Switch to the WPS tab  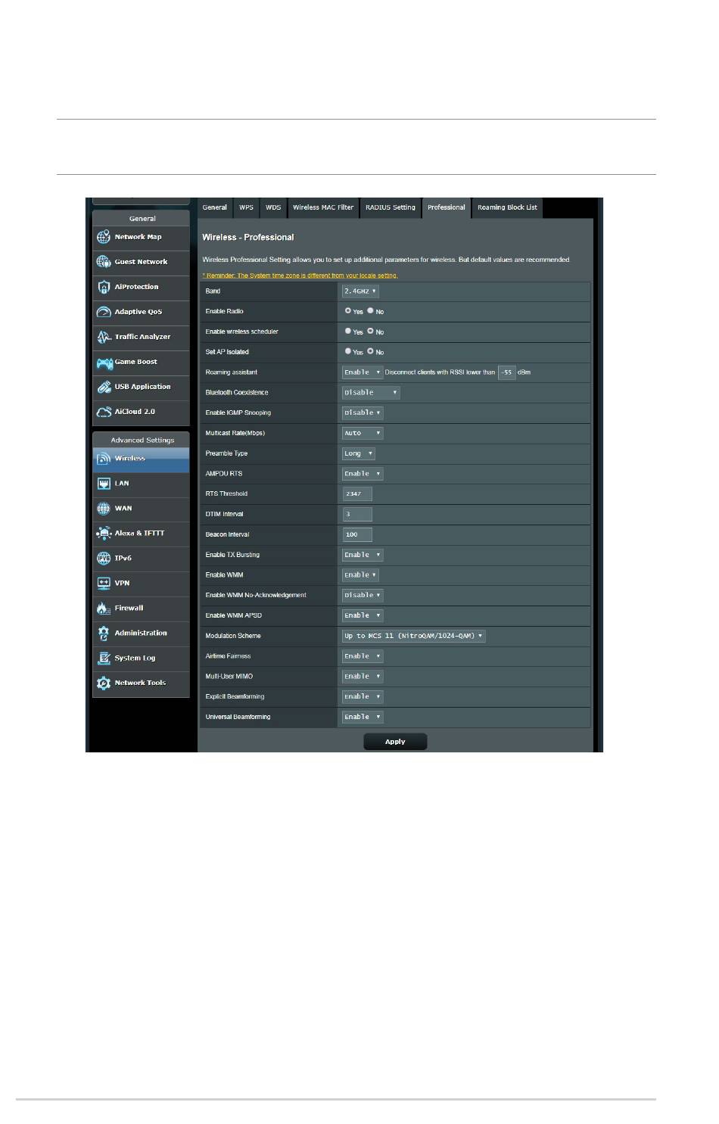pos(246,207)
